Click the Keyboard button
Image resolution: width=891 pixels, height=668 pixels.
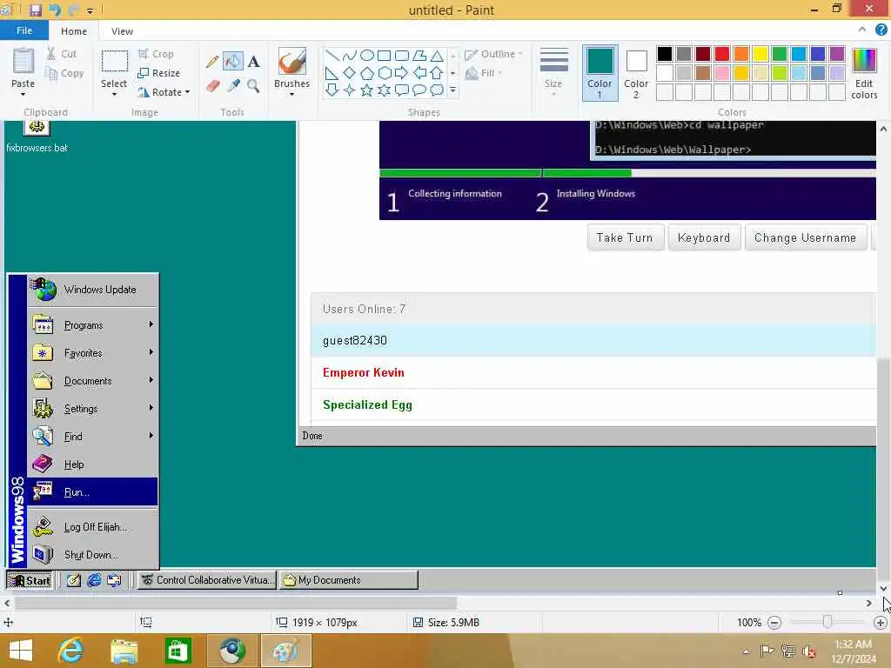(704, 238)
